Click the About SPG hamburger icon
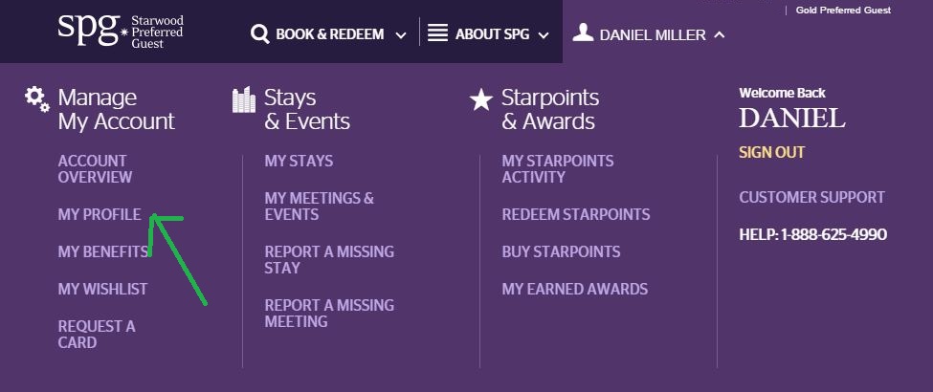This screenshot has width=933, height=392. [x=437, y=33]
